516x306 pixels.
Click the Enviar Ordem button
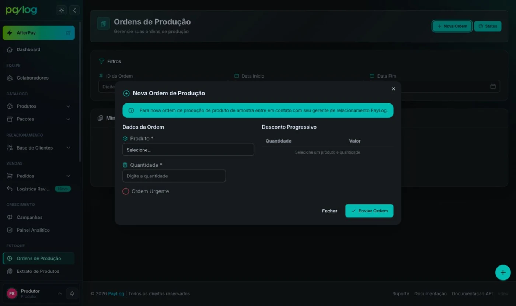tap(369, 211)
